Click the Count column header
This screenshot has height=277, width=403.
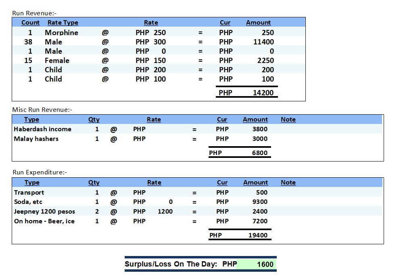[x=30, y=23]
